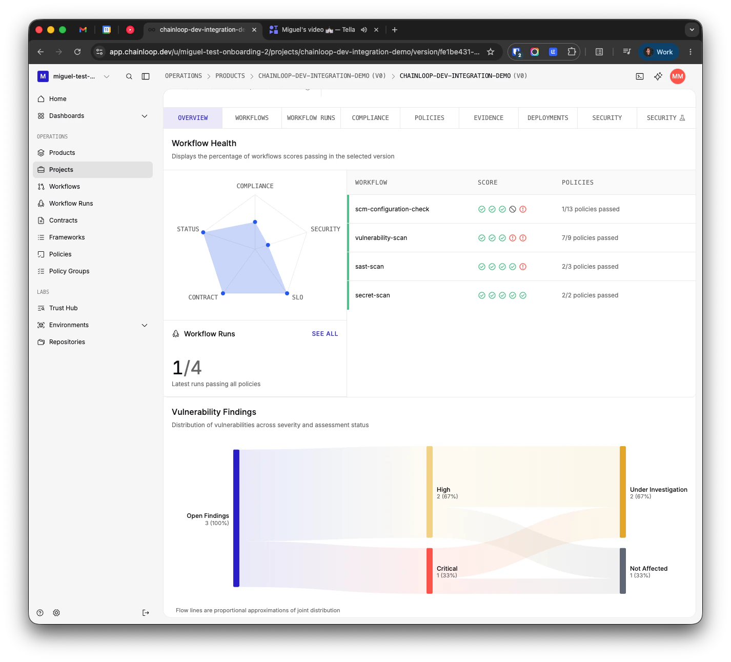Open the help question mark icon

[40, 613]
